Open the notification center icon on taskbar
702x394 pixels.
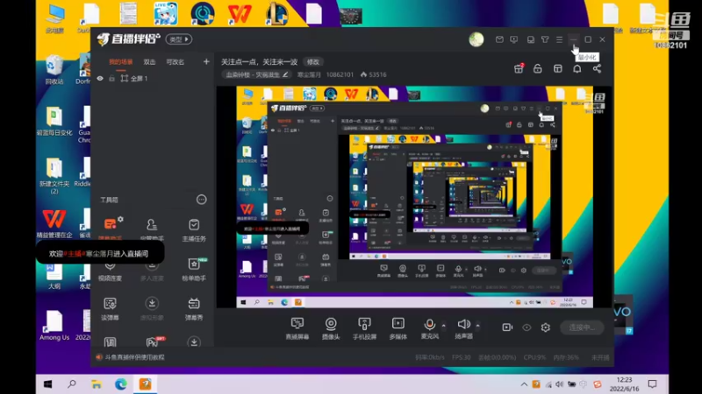pos(652,384)
